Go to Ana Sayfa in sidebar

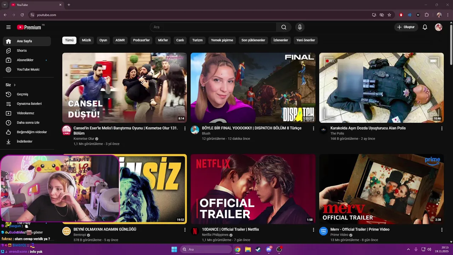[x=27, y=41]
